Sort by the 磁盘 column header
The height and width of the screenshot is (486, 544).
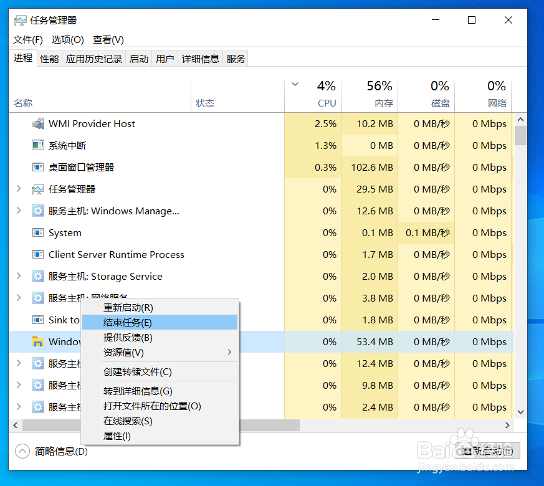tap(426, 96)
